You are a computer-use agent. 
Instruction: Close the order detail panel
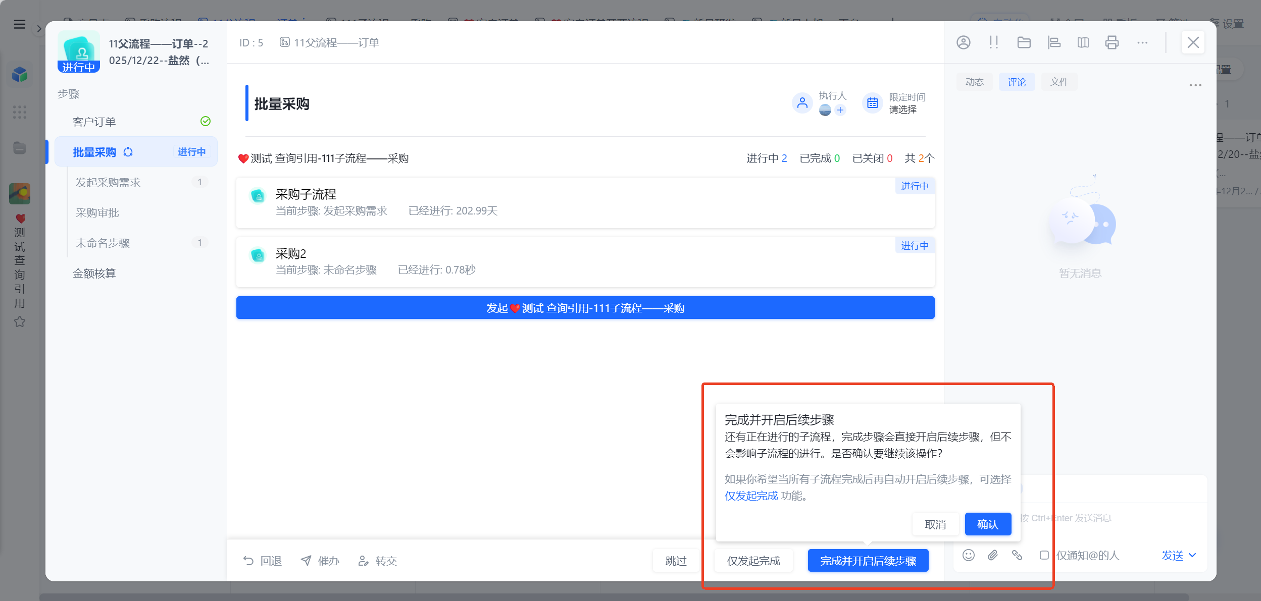pos(1193,42)
